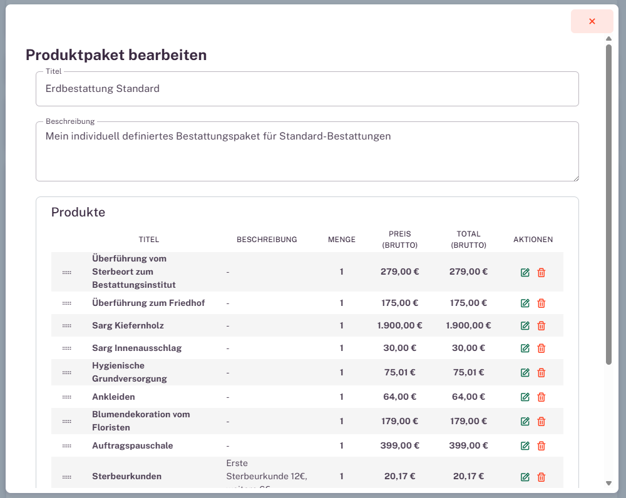Image resolution: width=626 pixels, height=498 pixels.
Task: Delete the Auftragspauschale product
Action: point(541,445)
